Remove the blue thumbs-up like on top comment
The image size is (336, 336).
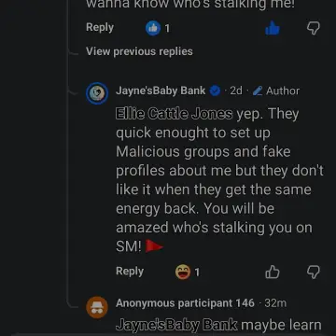pos(273,28)
